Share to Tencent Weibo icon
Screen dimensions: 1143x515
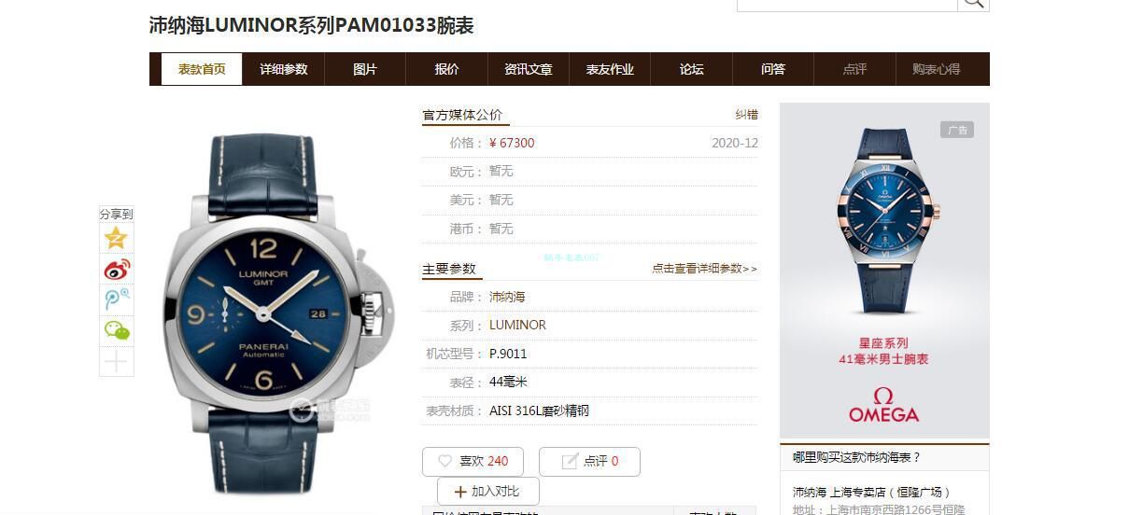[x=117, y=299]
